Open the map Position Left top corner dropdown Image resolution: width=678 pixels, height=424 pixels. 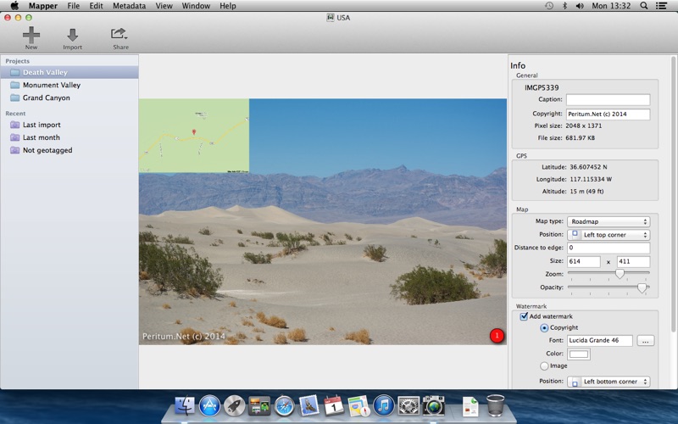(x=609, y=235)
